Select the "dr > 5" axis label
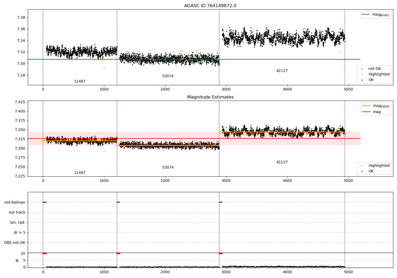This screenshot has width=397, height=278. (x=20, y=233)
